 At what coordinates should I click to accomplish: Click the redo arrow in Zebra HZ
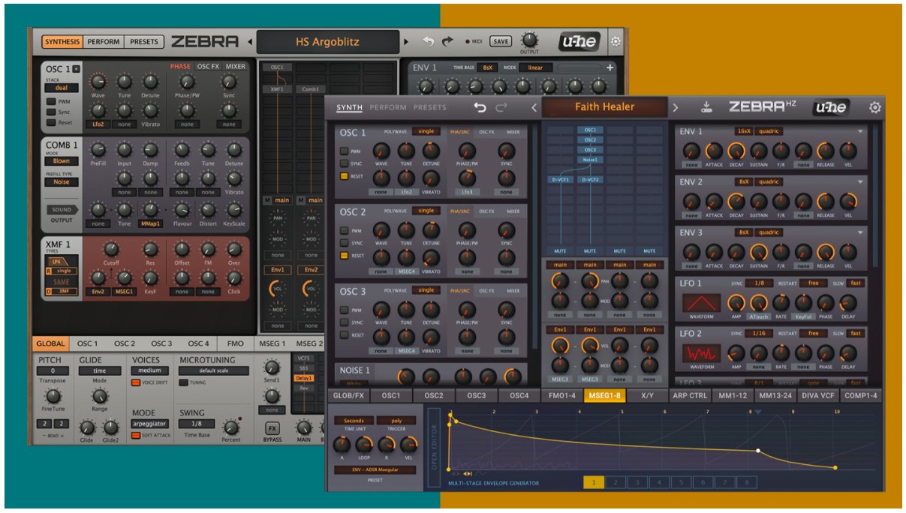click(x=501, y=107)
